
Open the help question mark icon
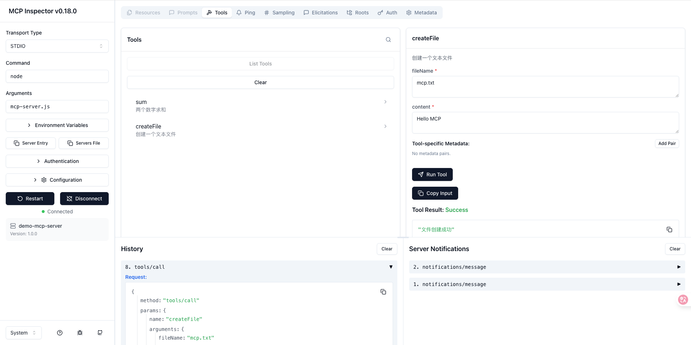[60, 333]
